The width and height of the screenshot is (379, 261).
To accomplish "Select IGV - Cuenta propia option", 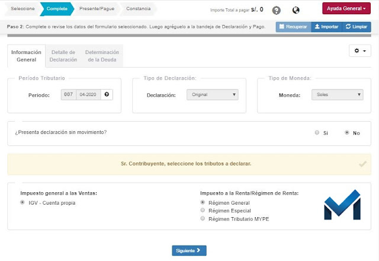I will click(23, 202).
